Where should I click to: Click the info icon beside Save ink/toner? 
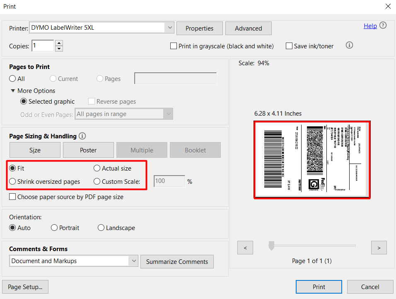(x=349, y=45)
